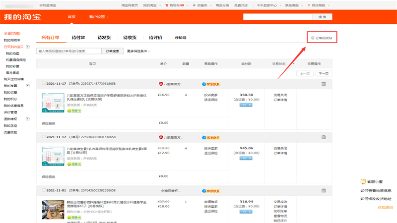The height and width of the screenshot is (223, 397).
Task: Click the red shield shop badge on order 739518658
Action: [161, 84]
